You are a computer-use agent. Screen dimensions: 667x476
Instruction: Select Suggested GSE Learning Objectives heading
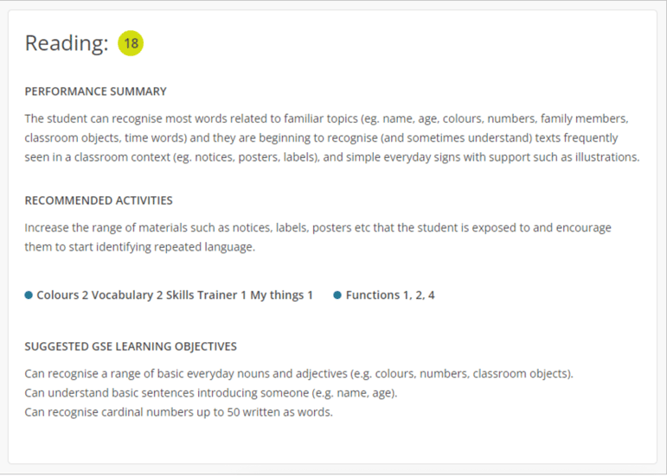click(131, 346)
